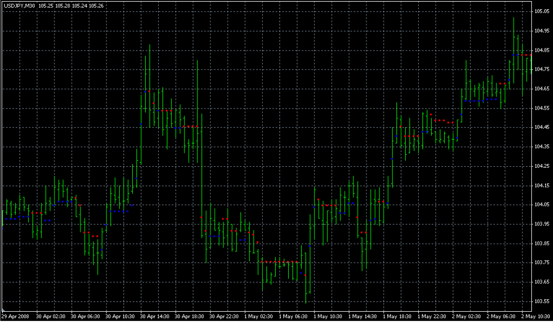Click the 1 May 06:30 time label
Viewport: 553px width, 322px height.
tap(294, 316)
